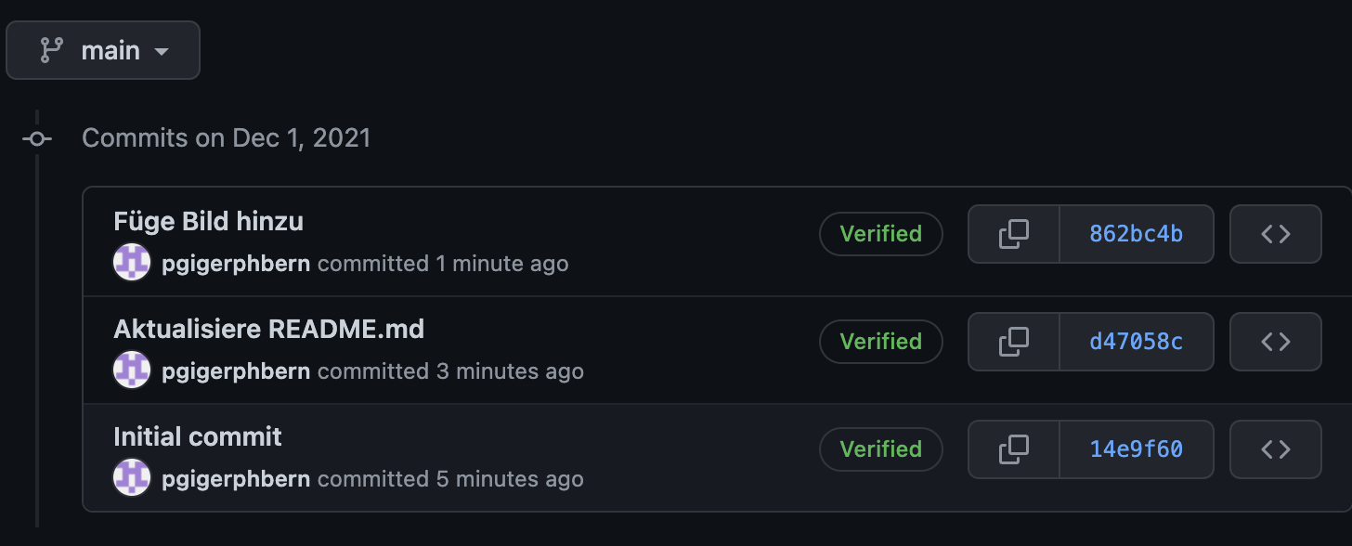The height and width of the screenshot is (546, 1352).
Task: Show Verified signature for Initial commit
Action: [x=880, y=449]
